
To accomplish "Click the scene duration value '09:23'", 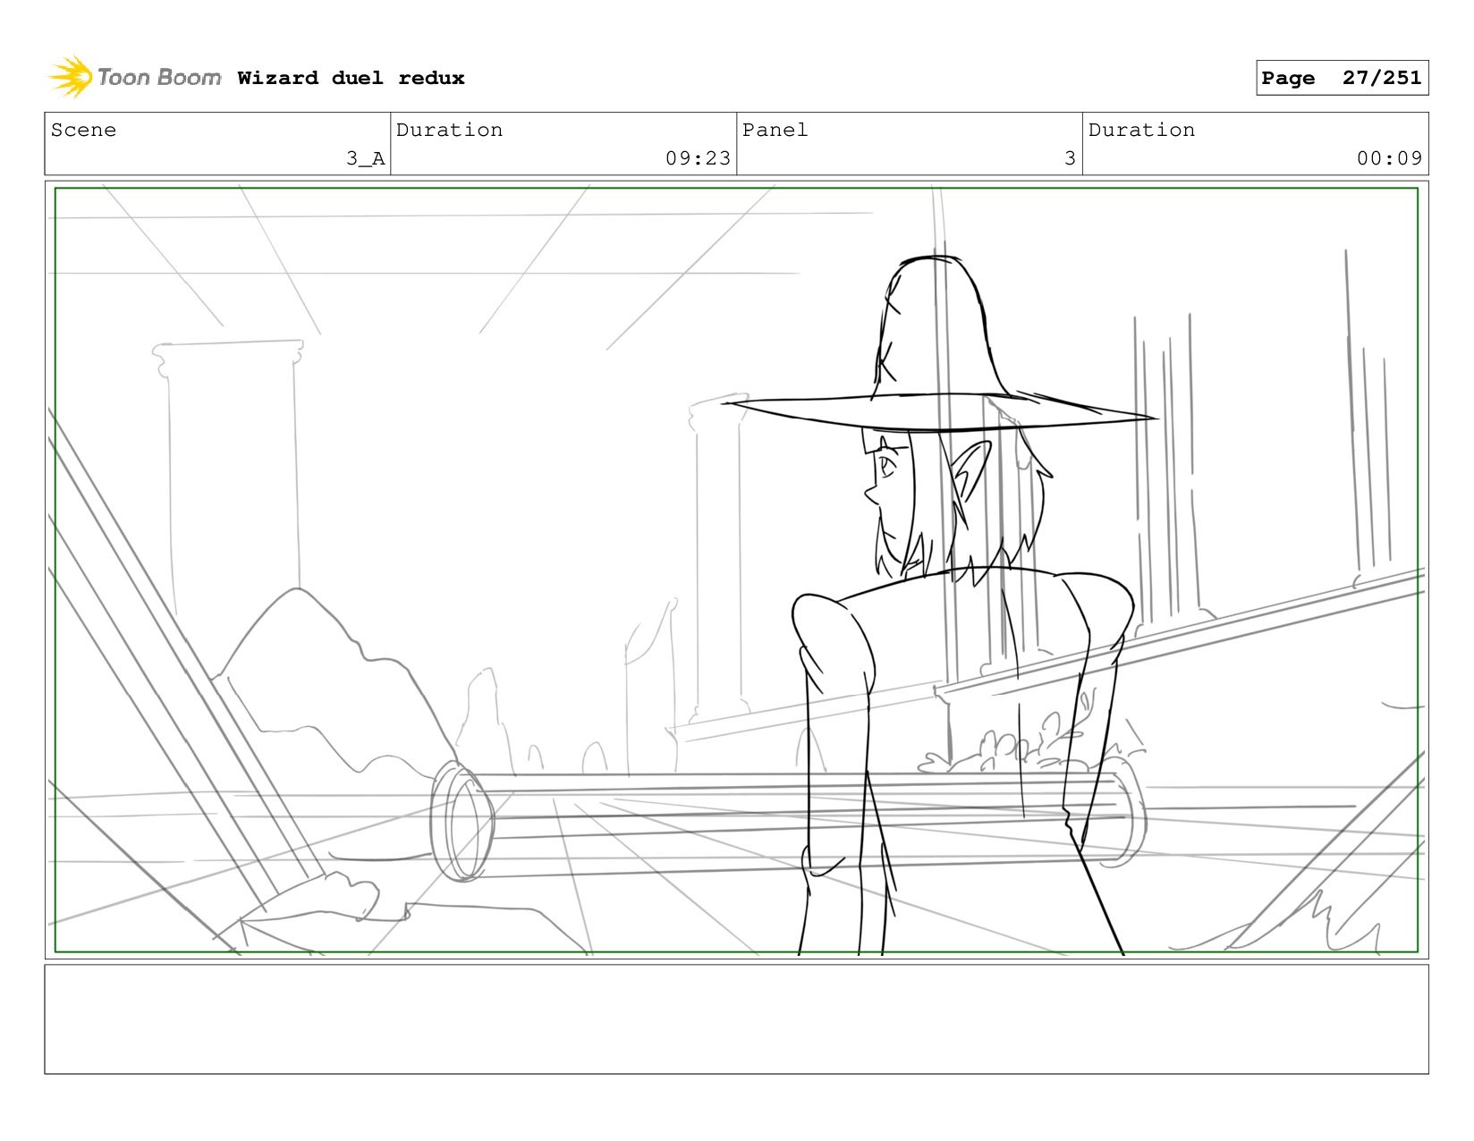I will tap(698, 158).
